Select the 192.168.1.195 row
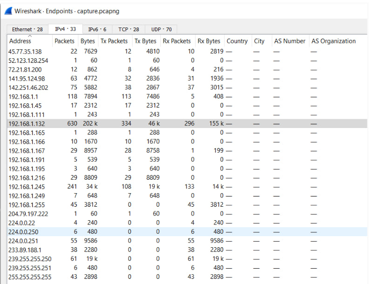The height and width of the screenshot is (284, 372). [187, 169]
